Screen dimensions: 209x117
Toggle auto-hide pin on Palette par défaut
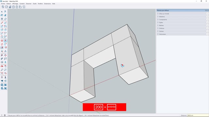[206, 10]
